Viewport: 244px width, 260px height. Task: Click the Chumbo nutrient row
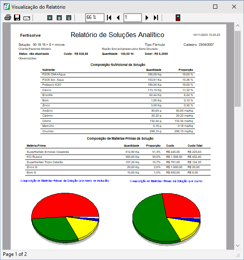coord(118,131)
